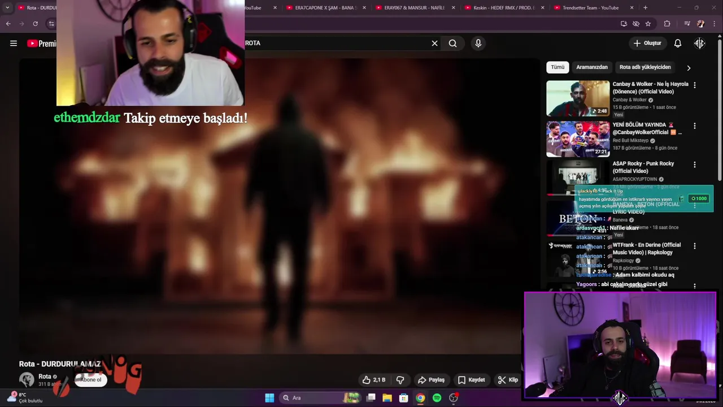Open Chrome extensions puzzle icon
The image size is (723, 407).
click(667, 24)
